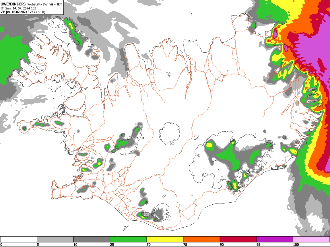
Task: Click the legend value label '75'
Action: click(185, 244)
